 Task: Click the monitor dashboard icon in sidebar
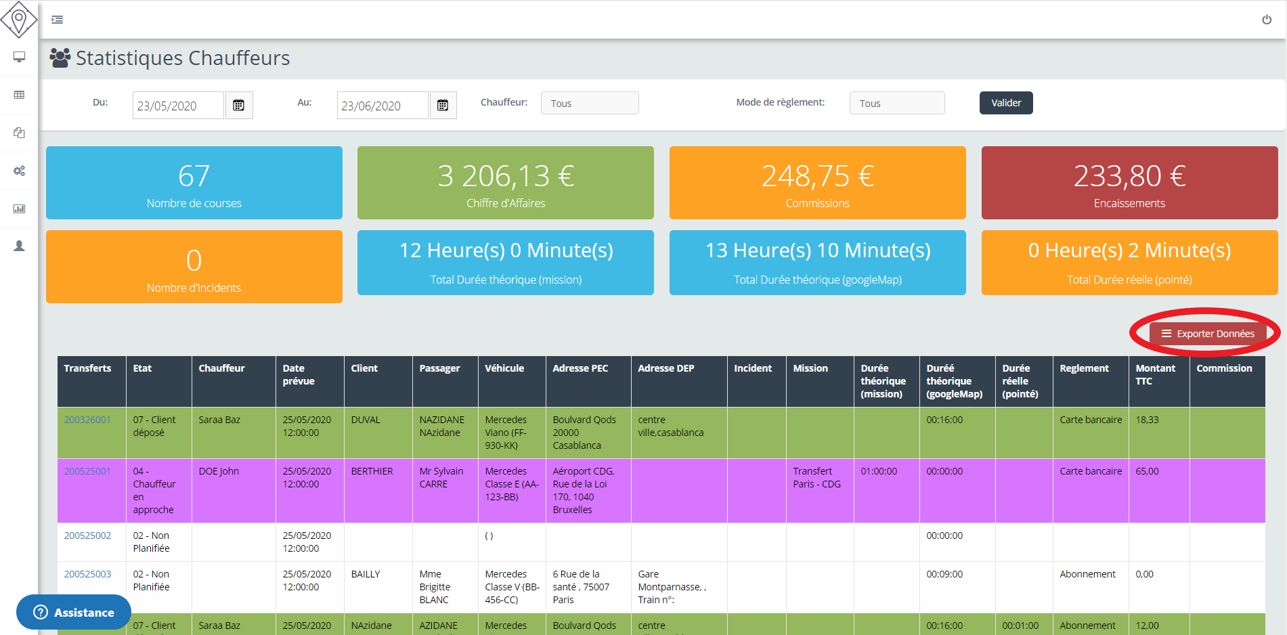click(19, 57)
